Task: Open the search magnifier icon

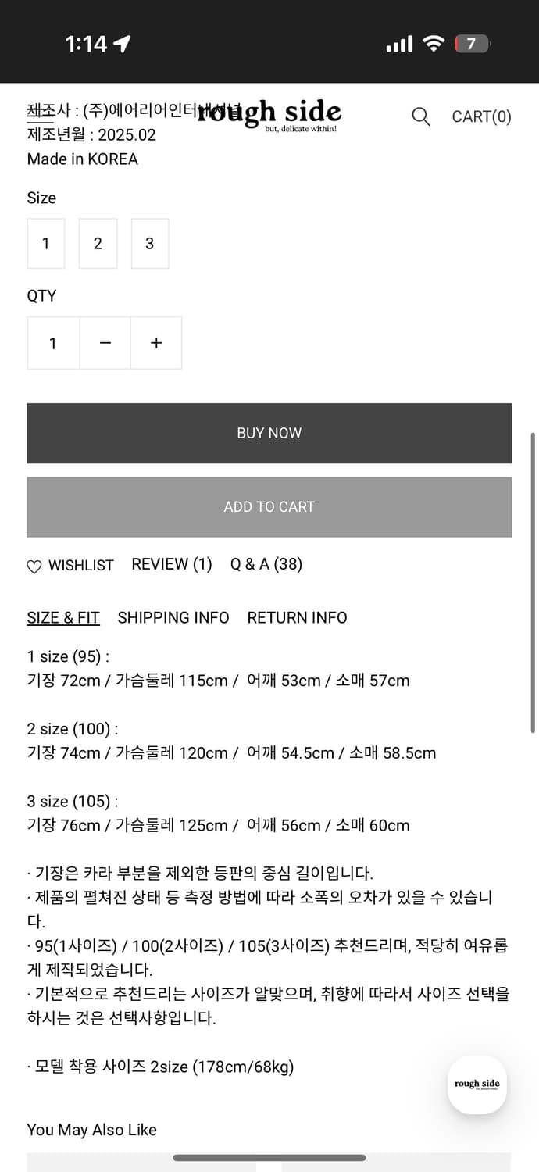Action: [420, 117]
